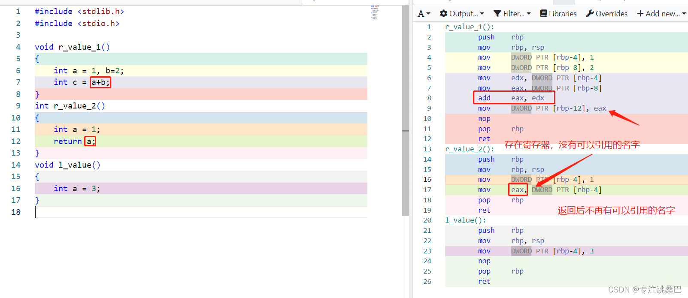Click the code minimap thumbnail in editor
The height and width of the screenshot is (298, 688).
[374, 13]
